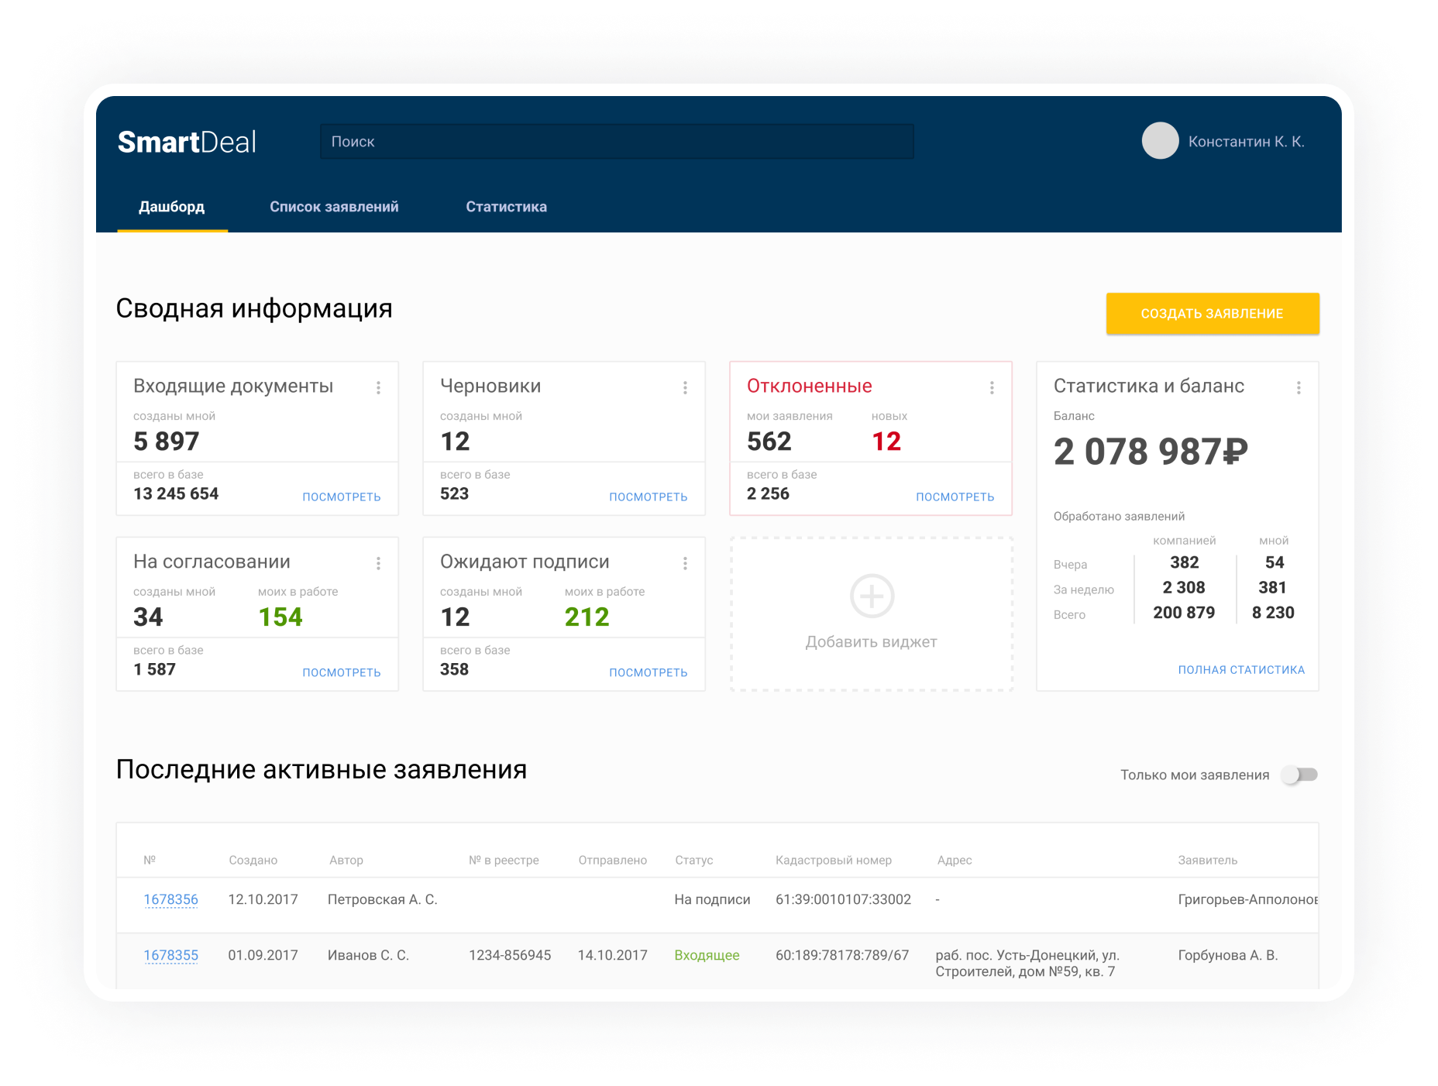Click Посмотреть in Входящие документы widget
This screenshot has height=1086, width=1438.
click(x=341, y=497)
